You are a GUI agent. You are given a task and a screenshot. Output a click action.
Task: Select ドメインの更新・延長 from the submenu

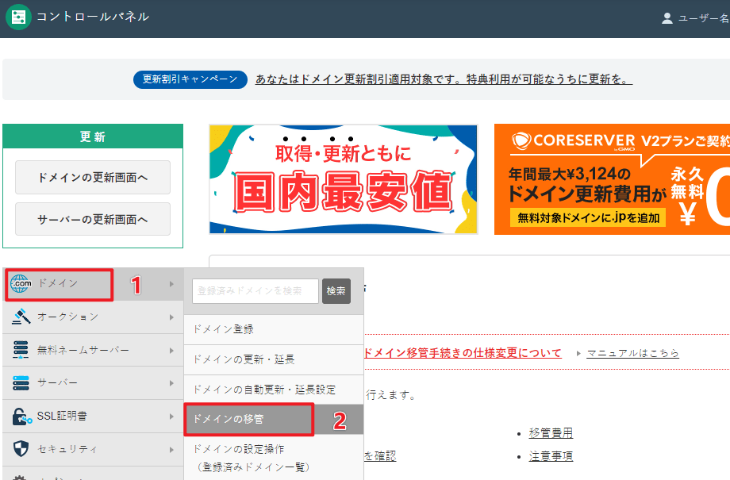[x=274, y=359]
